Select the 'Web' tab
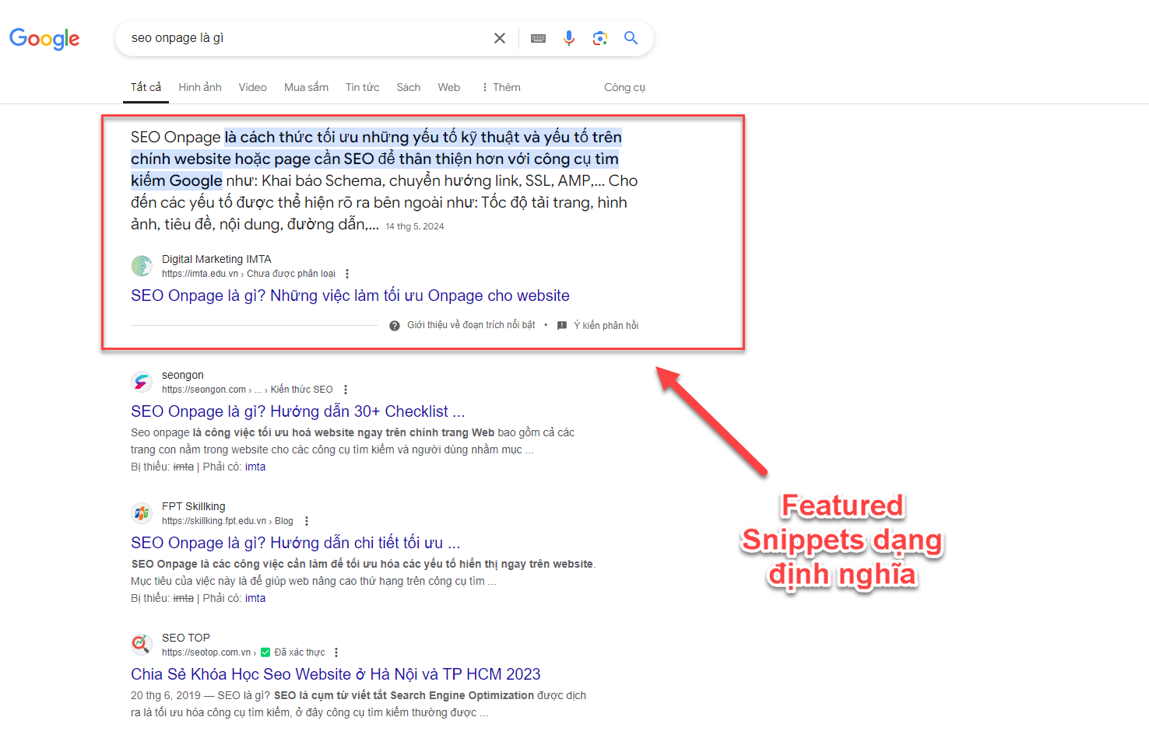The width and height of the screenshot is (1149, 731). (449, 87)
